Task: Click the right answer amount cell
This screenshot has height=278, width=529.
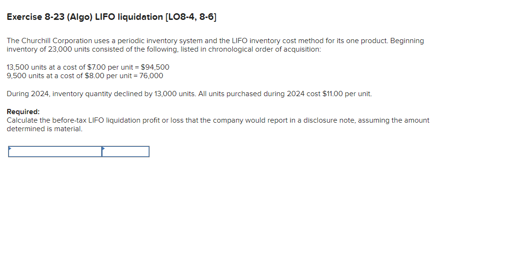Action: (126, 152)
